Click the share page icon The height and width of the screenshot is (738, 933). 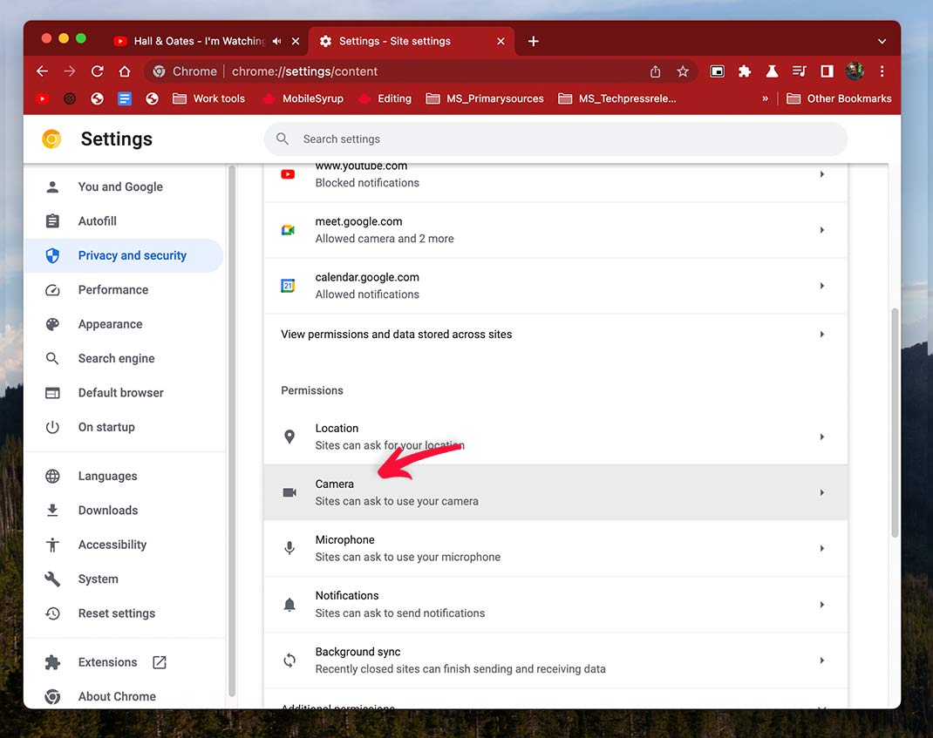coord(656,71)
